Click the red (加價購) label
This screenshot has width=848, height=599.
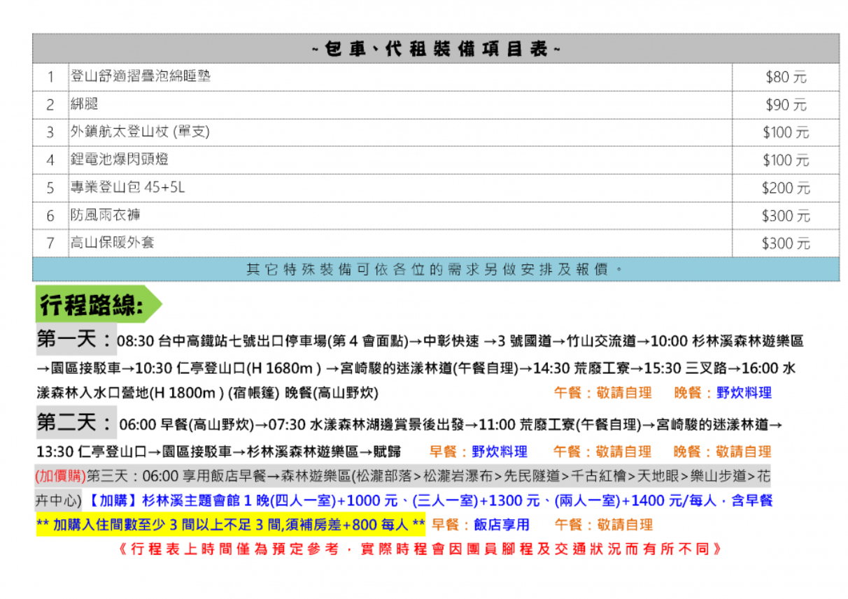tap(61, 477)
